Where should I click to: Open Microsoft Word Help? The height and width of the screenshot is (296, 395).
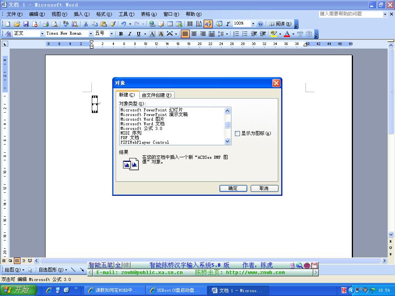coord(260,24)
